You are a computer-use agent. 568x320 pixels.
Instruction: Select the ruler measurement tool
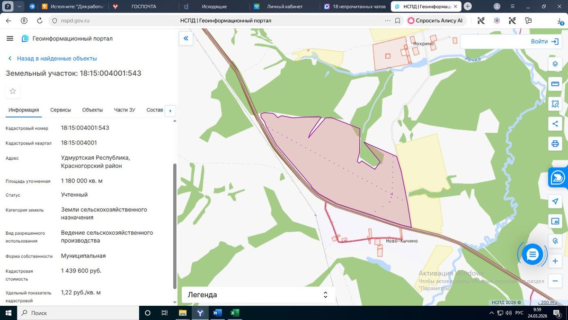pyautogui.click(x=555, y=84)
